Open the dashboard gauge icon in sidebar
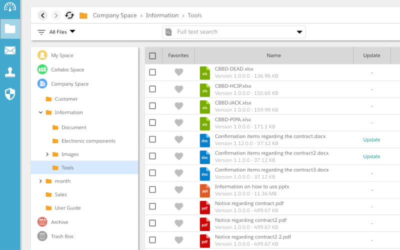This screenshot has height=250, width=400. coord(10,7)
